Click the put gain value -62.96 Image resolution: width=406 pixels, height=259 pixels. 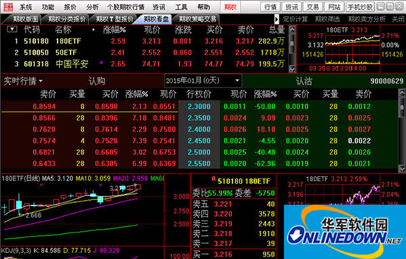click(265, 163)
